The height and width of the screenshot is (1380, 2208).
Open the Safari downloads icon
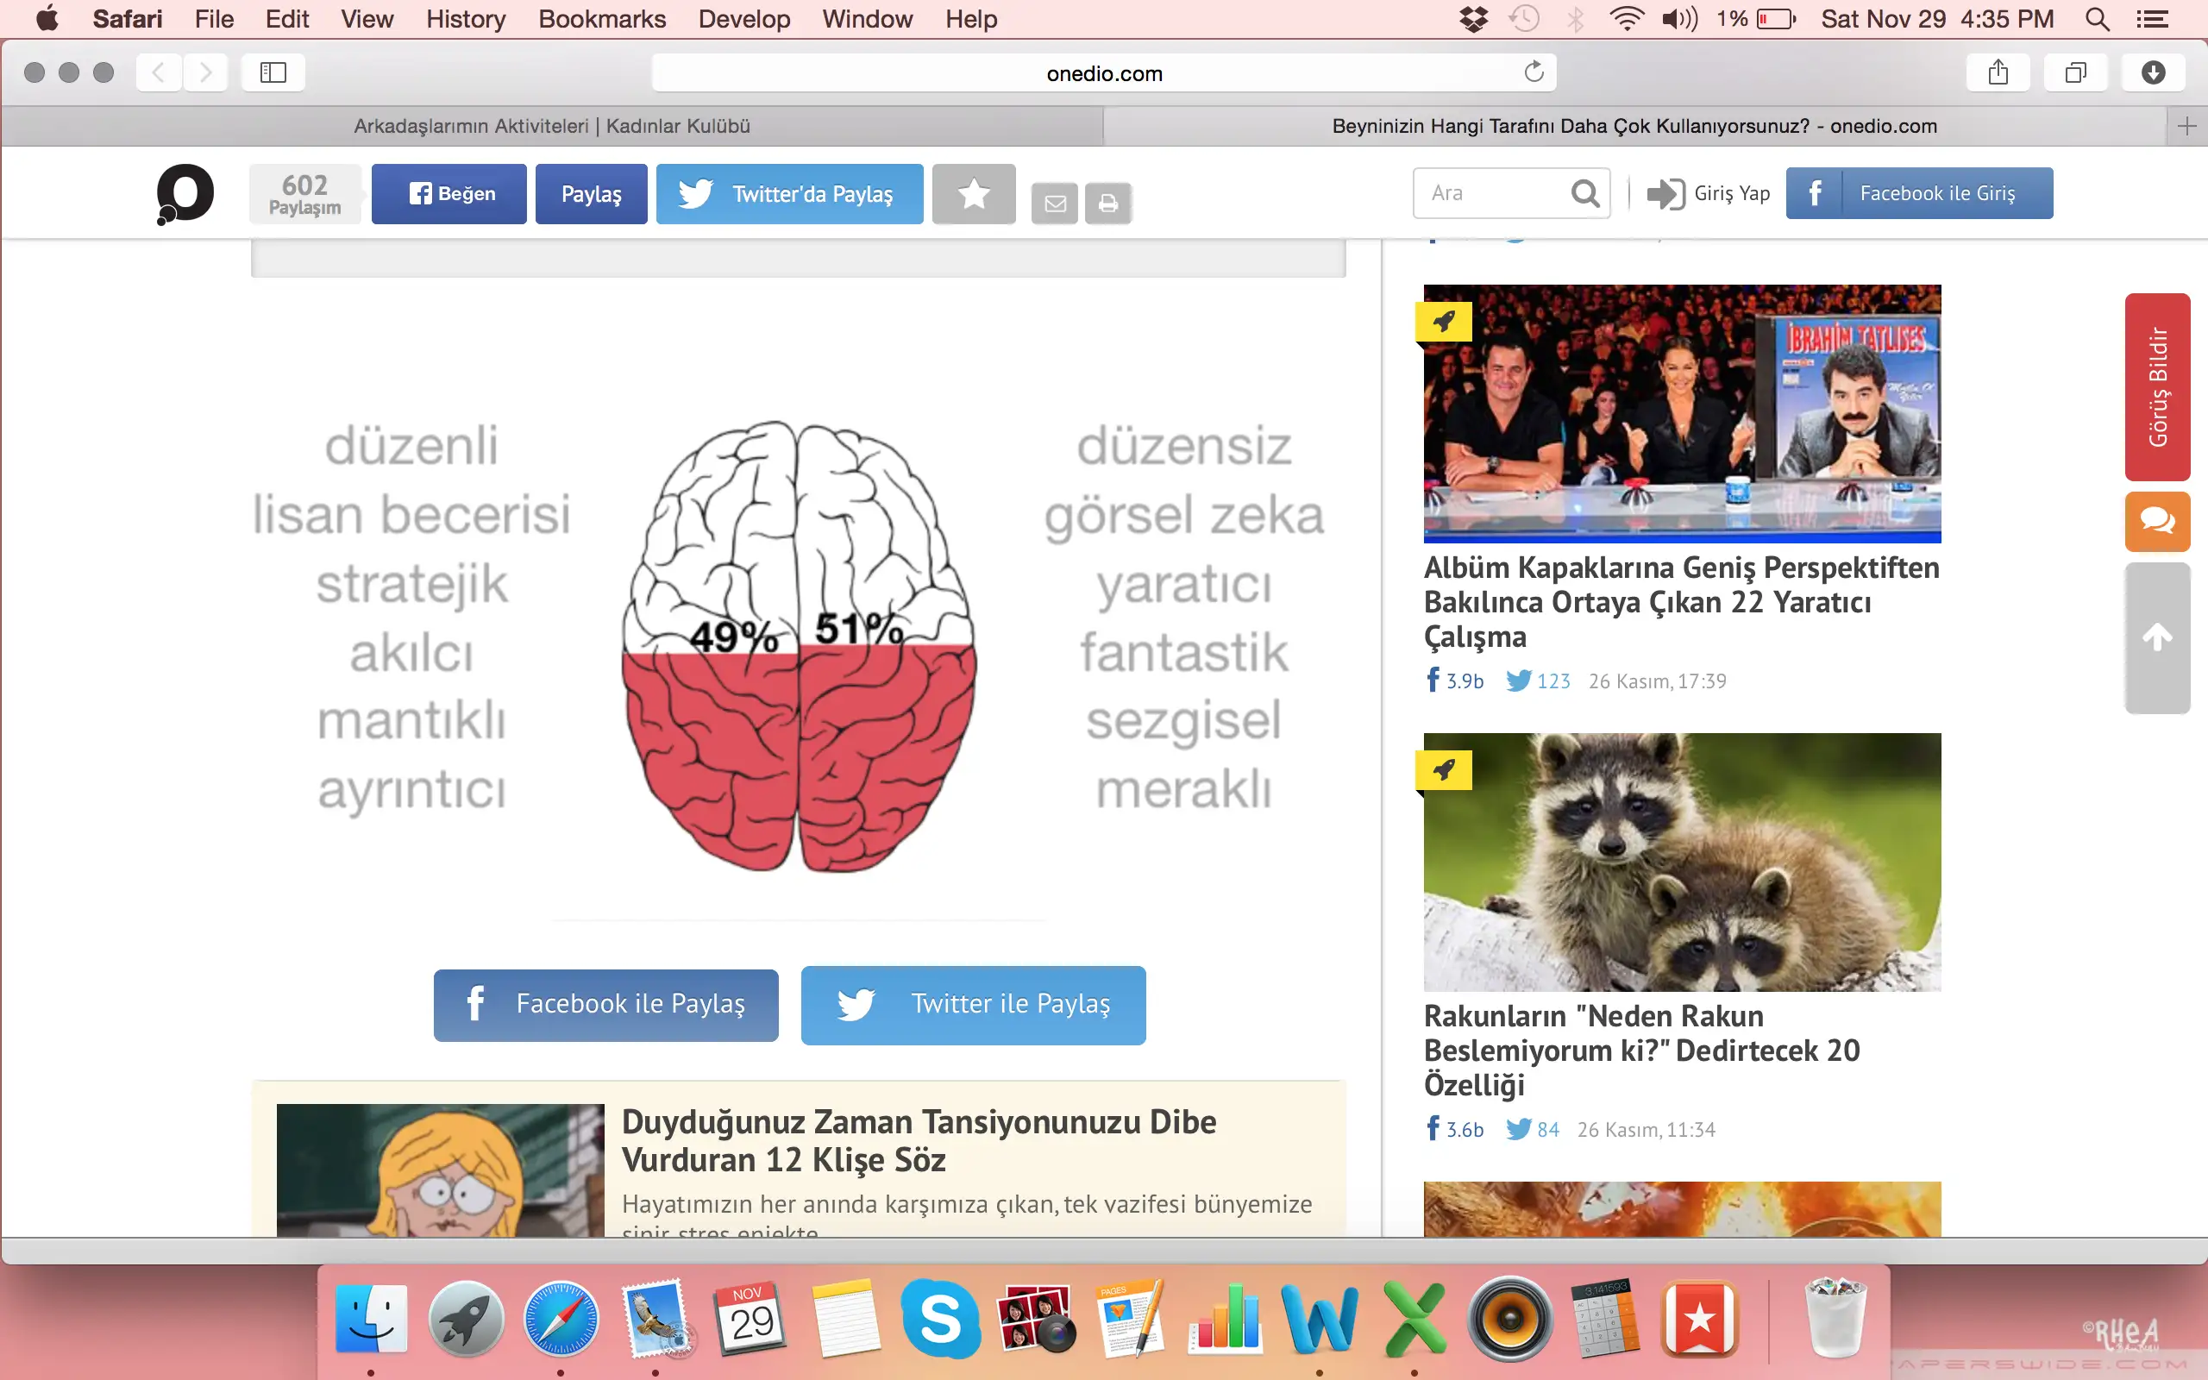tap(2154, 72)
